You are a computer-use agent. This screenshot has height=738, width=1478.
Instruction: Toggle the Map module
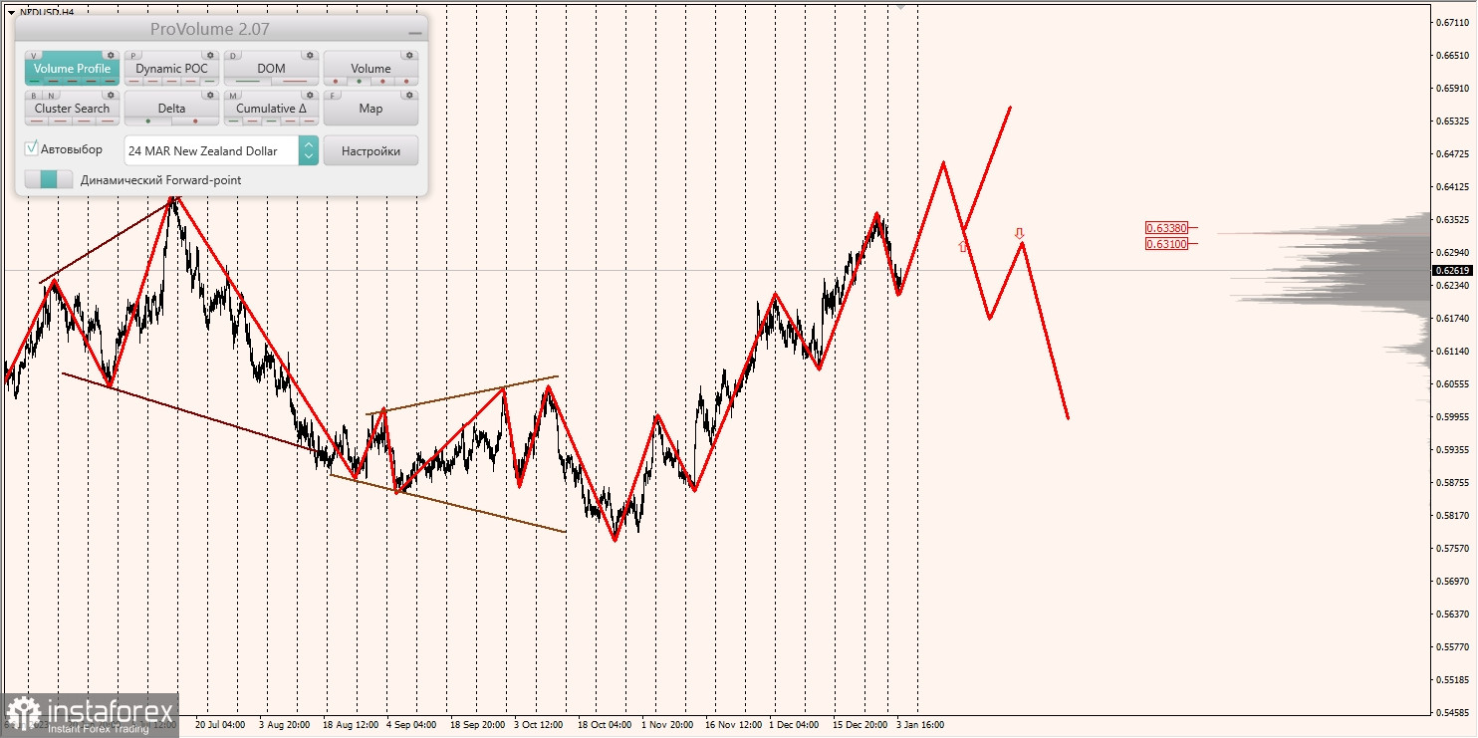(x=370, y=109)
